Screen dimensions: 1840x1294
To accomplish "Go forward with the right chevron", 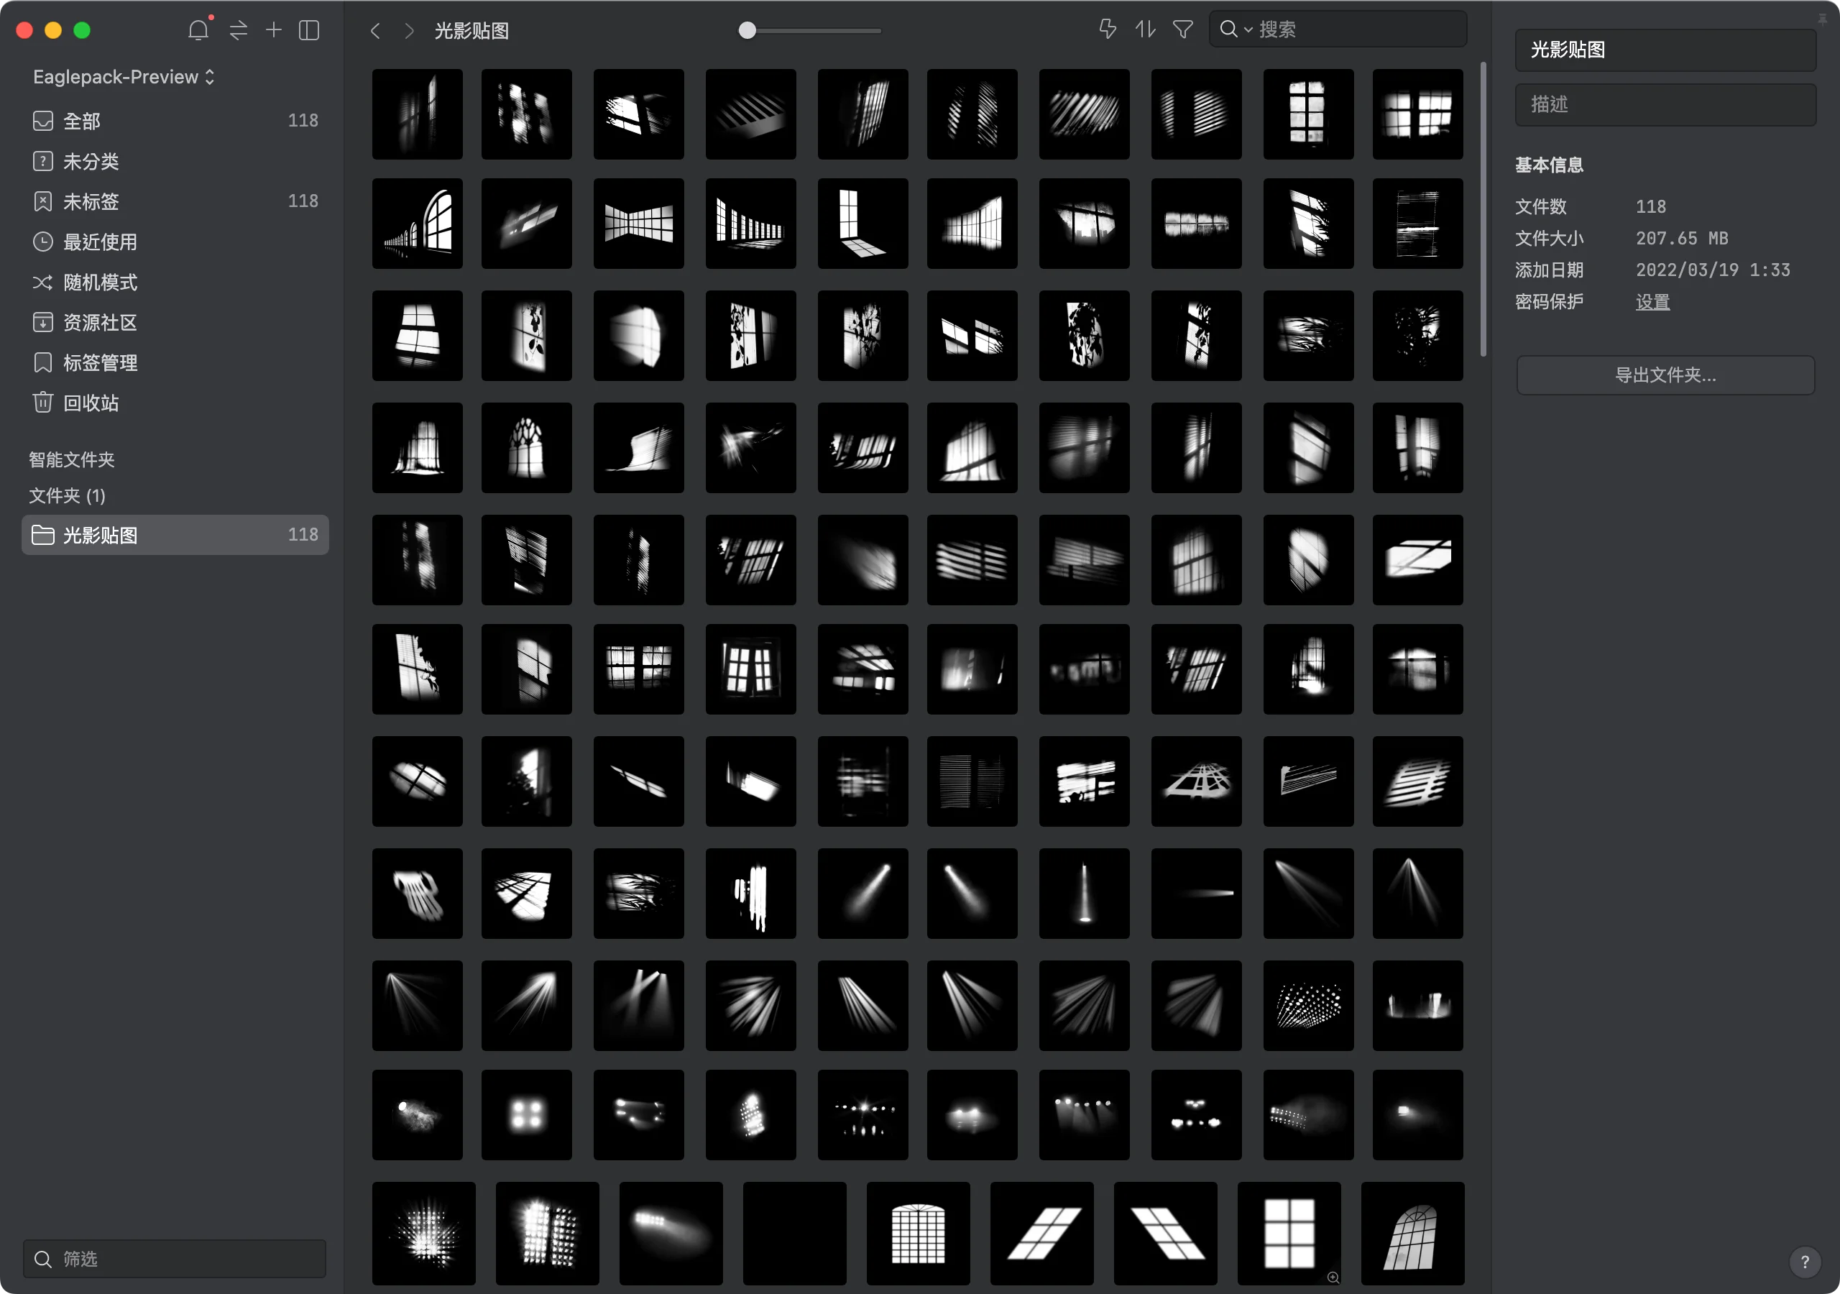I will (410, 30).
